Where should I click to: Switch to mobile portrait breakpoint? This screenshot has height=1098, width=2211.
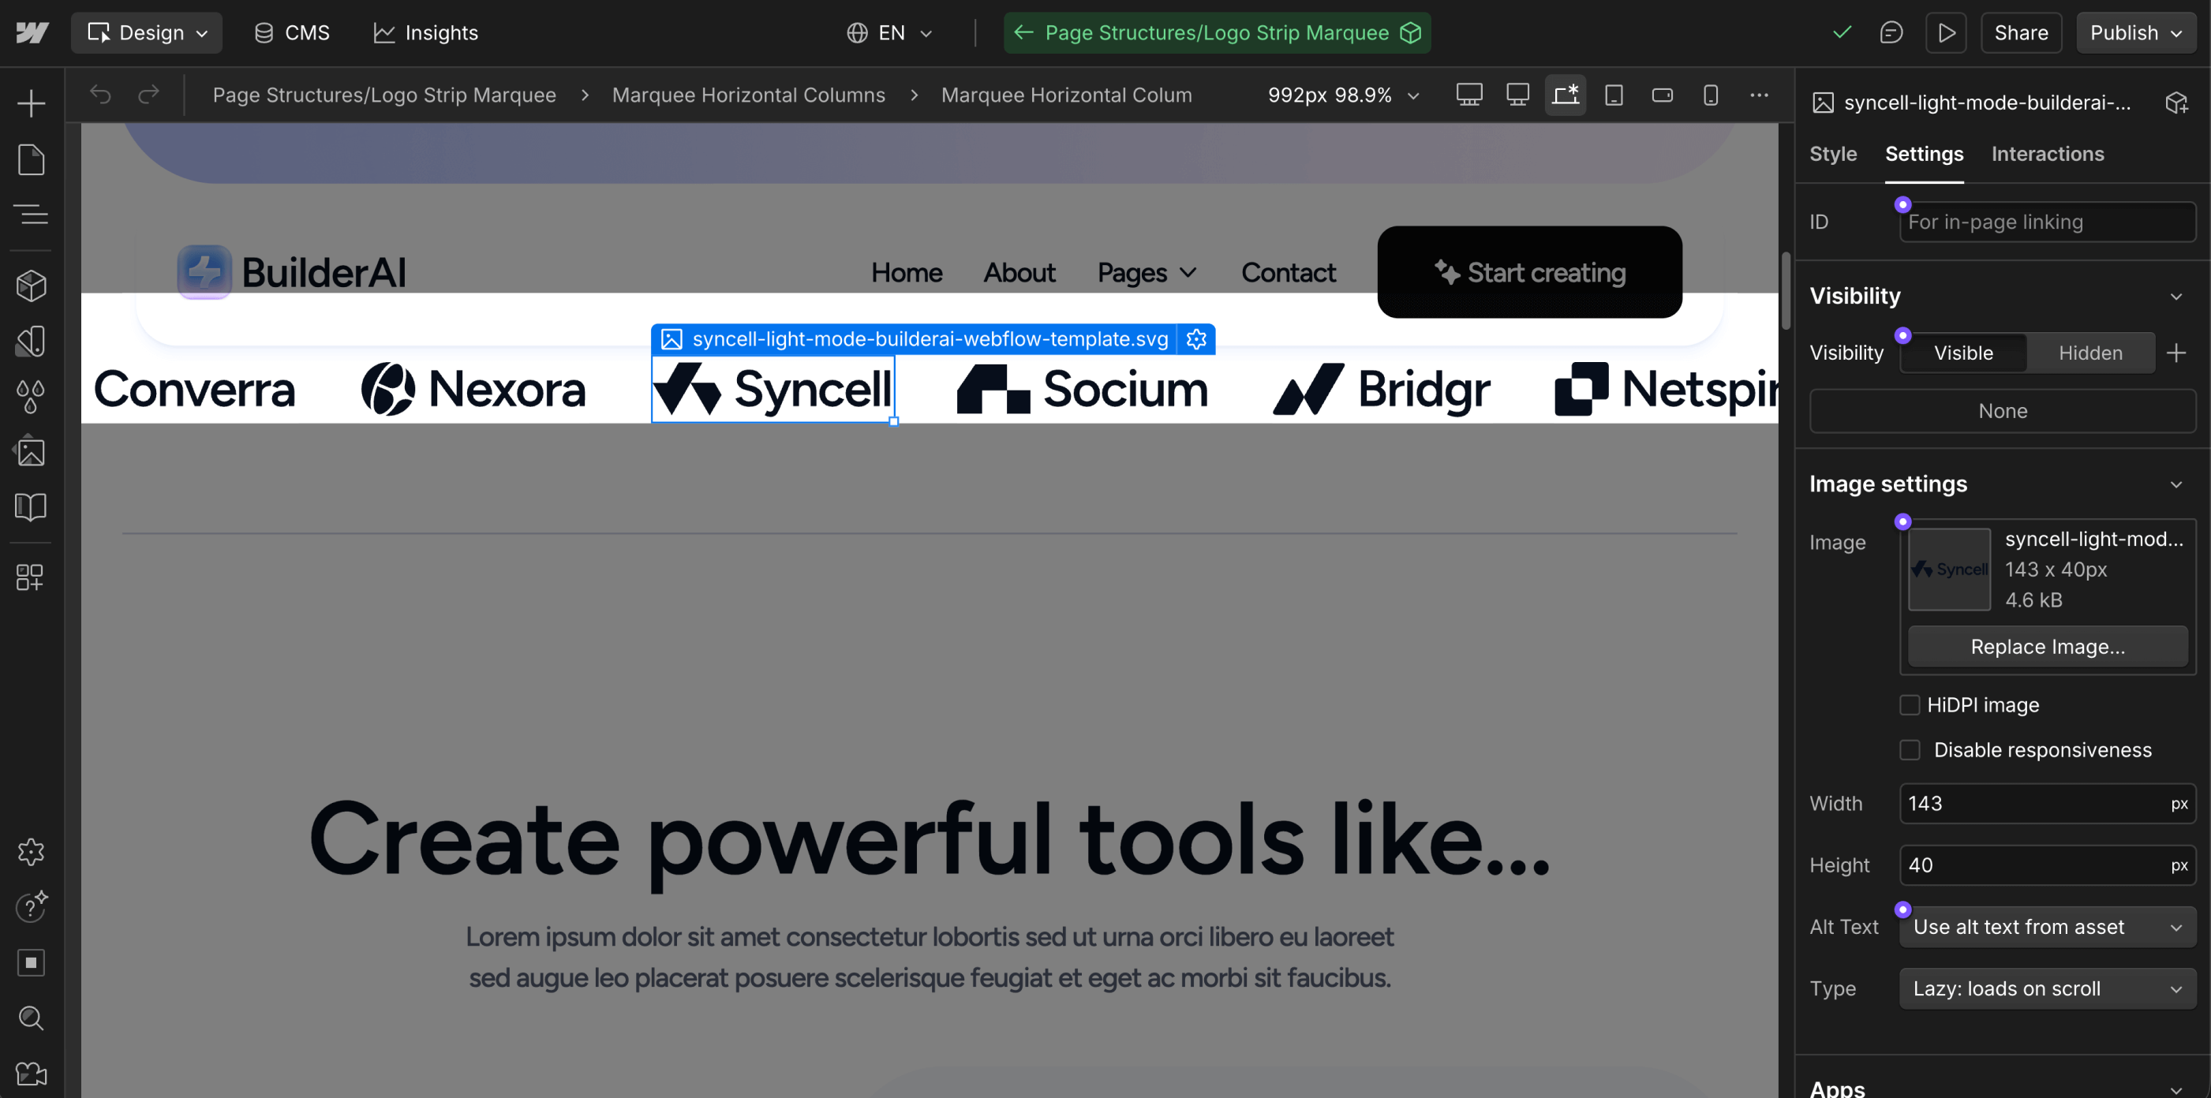(1710, 95)
